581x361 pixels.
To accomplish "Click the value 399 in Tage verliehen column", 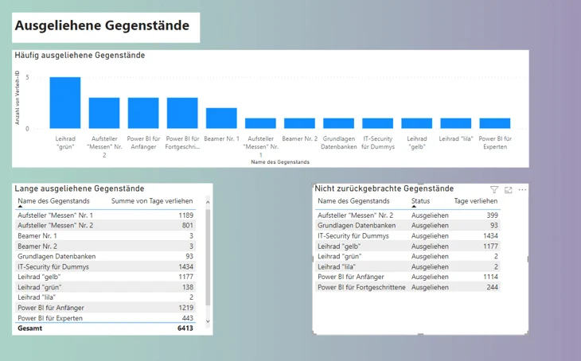I will [493, 215].
